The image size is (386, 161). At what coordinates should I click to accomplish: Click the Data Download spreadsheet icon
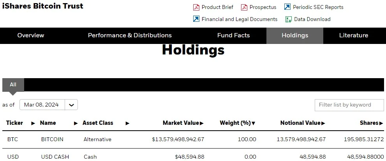289,19
